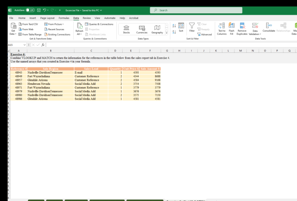This screenshot has height=201, width=297.
Task: Select the Currencies data type
Action: [x=142, y=29]
